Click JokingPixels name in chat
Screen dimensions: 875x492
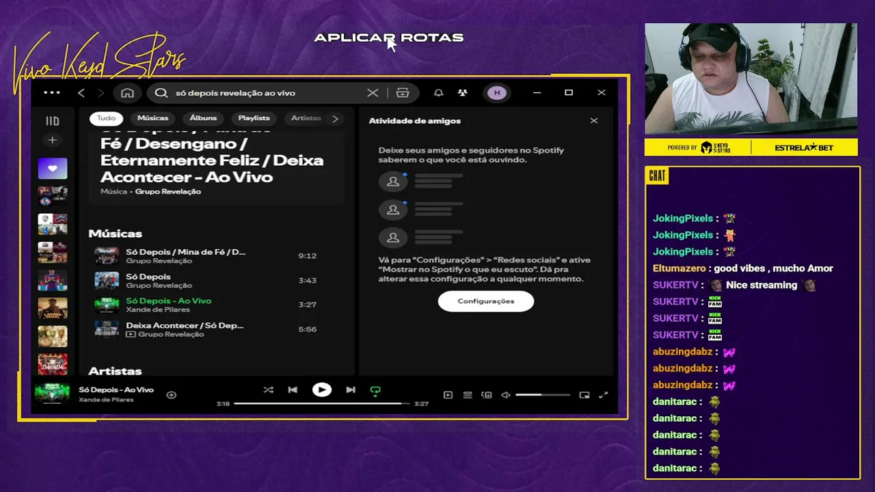pos(683,219)
